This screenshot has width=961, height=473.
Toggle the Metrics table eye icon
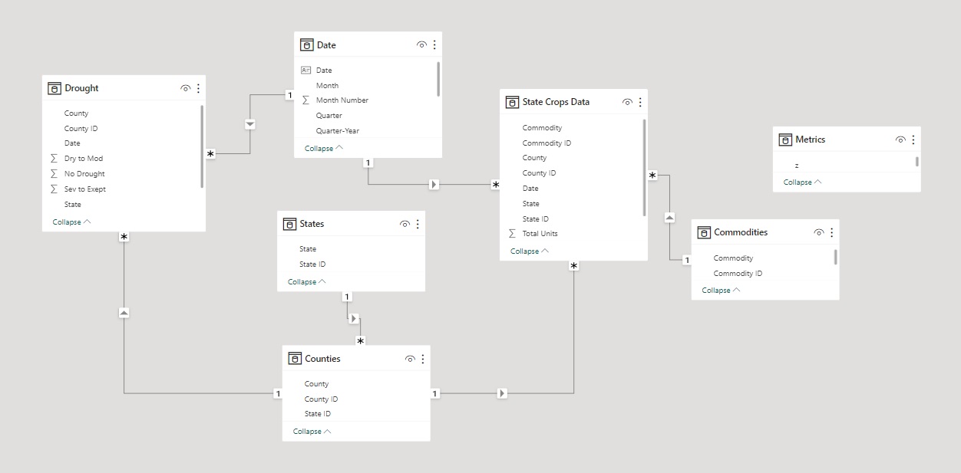click(x=900, y=140)
